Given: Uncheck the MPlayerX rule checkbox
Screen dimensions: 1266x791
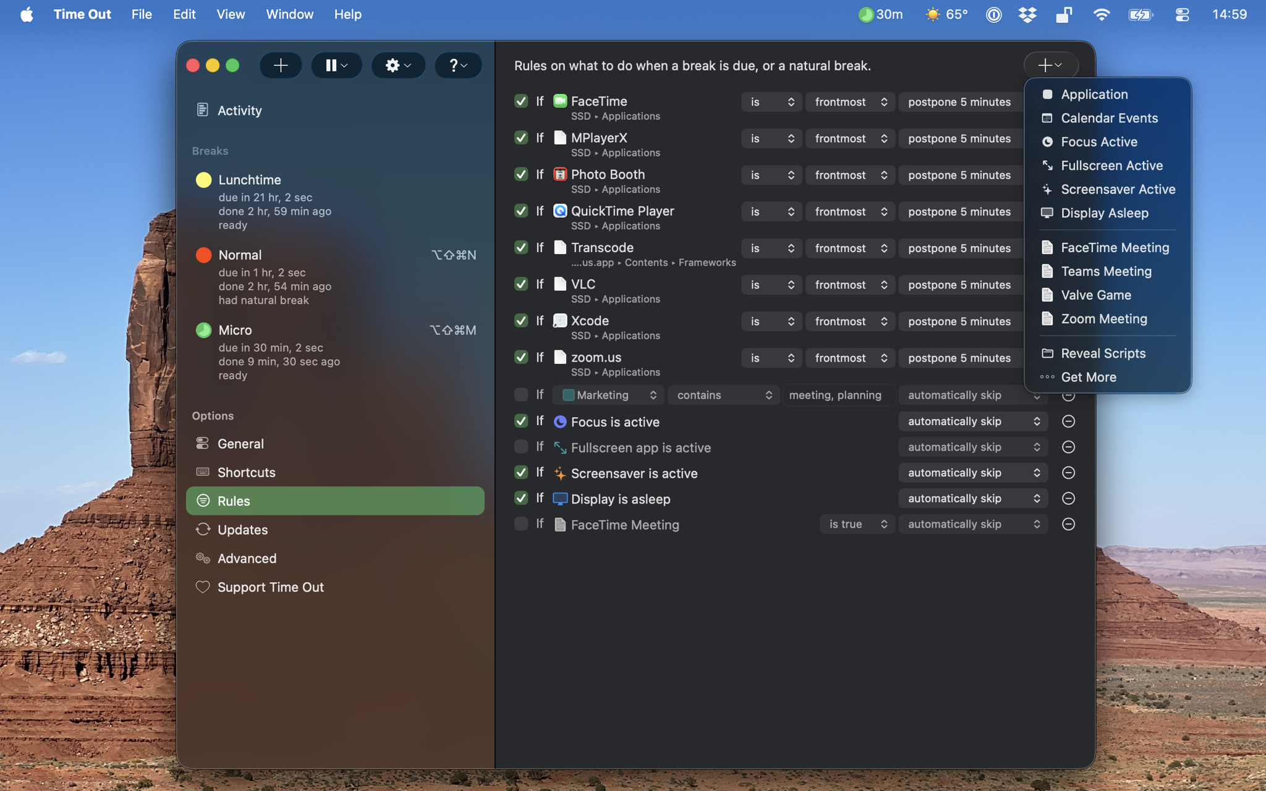Looking at the screenshot, I should pos(521,137).
